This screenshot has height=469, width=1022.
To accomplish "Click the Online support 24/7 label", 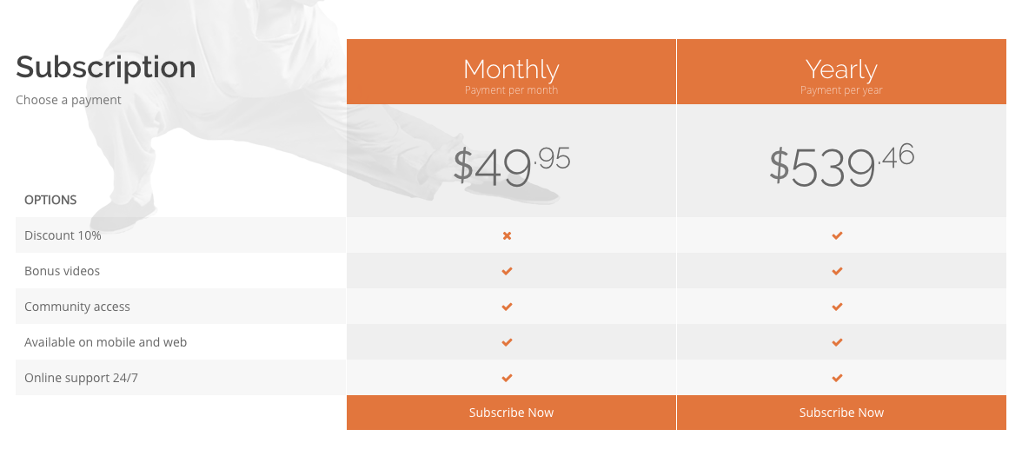I will tap(81, 378).
